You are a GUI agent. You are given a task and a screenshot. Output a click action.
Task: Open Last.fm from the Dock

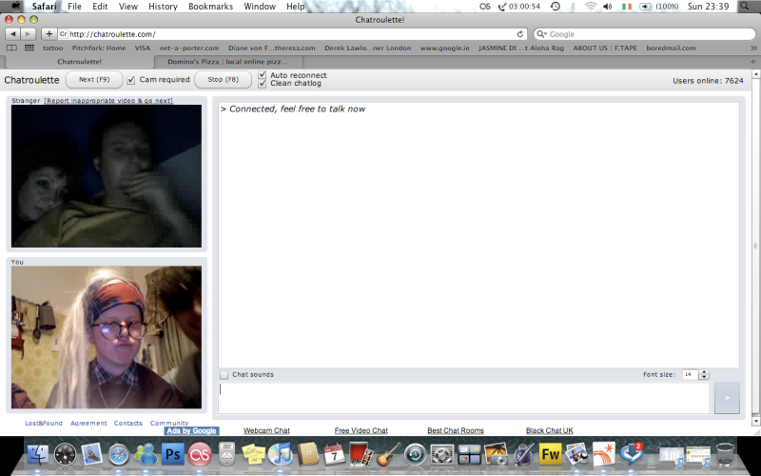coord(200,455)
